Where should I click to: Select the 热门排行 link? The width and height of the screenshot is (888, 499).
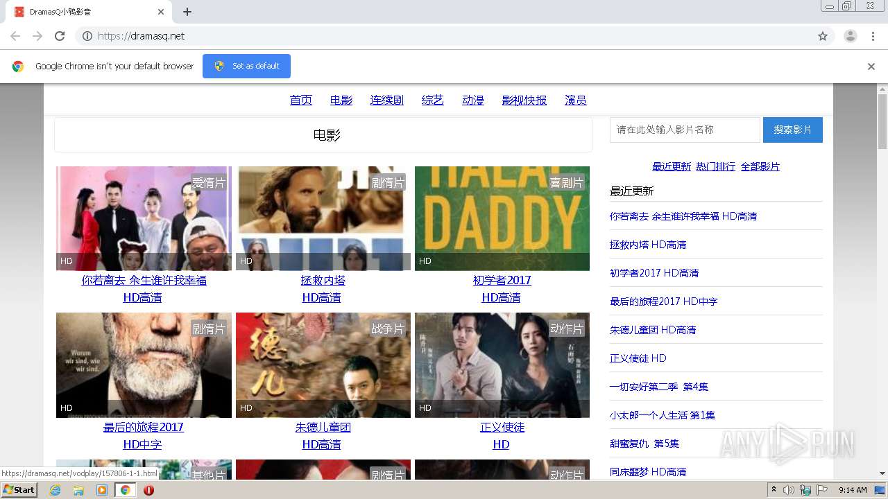(x=716, y=166)
